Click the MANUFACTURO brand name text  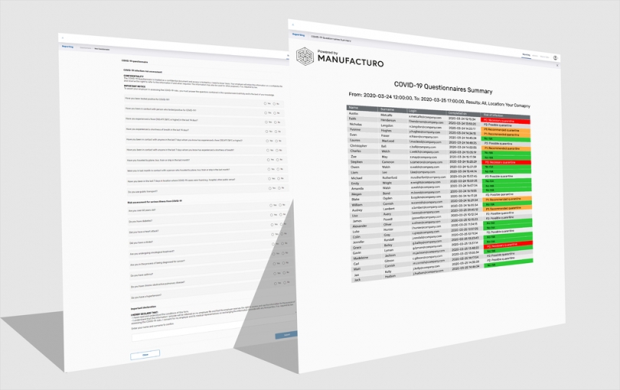click(x=351, y=60)
